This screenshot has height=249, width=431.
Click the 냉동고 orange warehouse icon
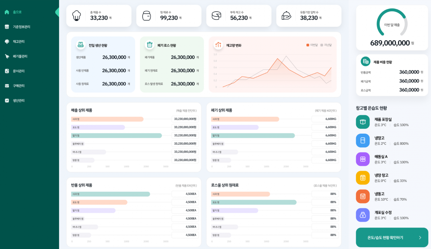[363, 197]
